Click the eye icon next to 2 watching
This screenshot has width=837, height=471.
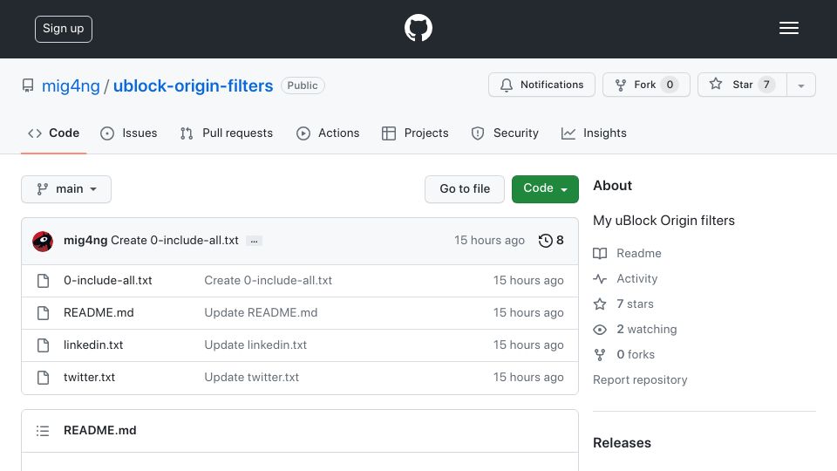click(x=600, y=330)
